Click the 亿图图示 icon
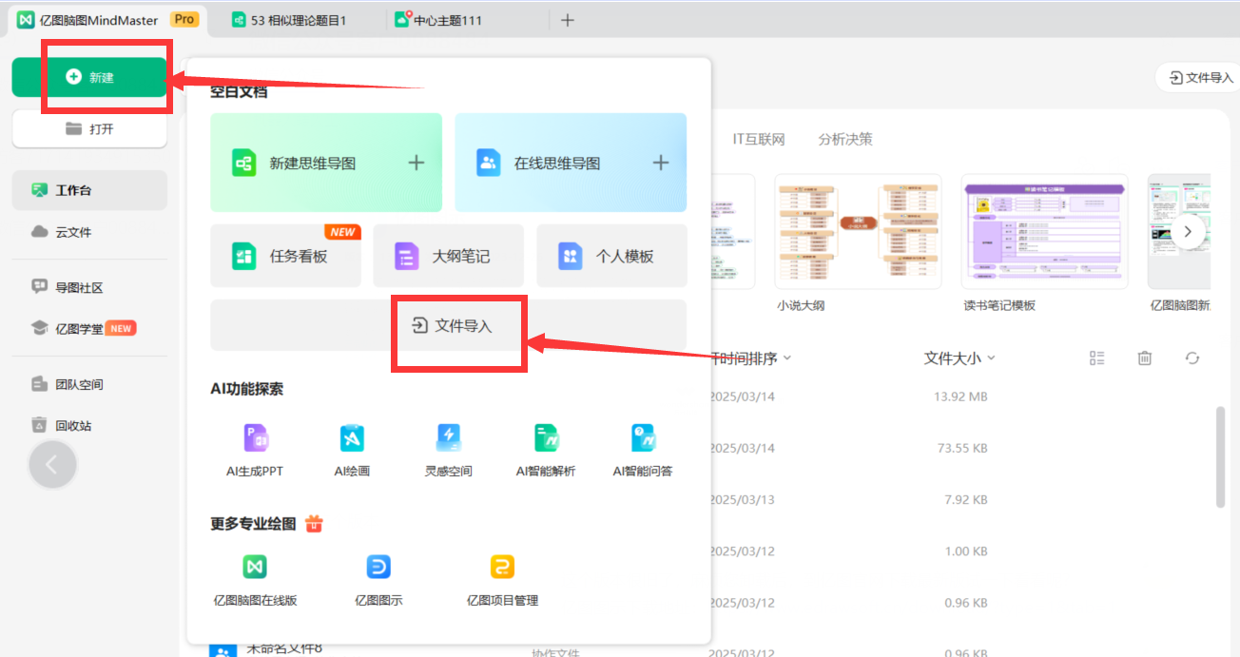The image size is (1240, 657). coord(378,567)
